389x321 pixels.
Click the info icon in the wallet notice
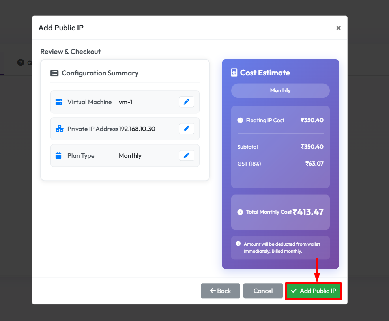(238, 244)
